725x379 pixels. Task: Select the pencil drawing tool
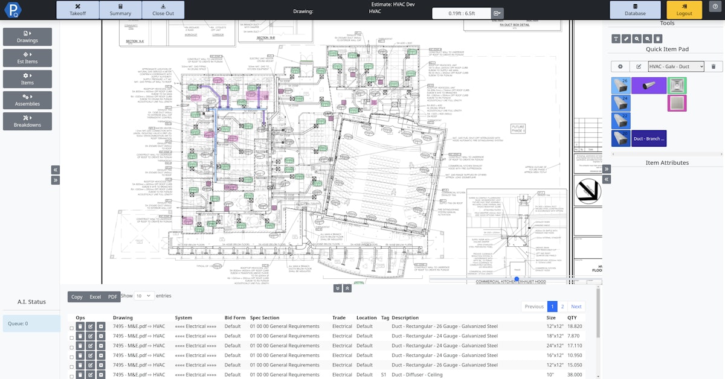[626, 39]
